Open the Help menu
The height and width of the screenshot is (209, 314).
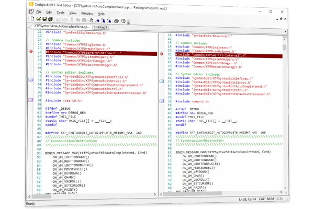point(101,14)
